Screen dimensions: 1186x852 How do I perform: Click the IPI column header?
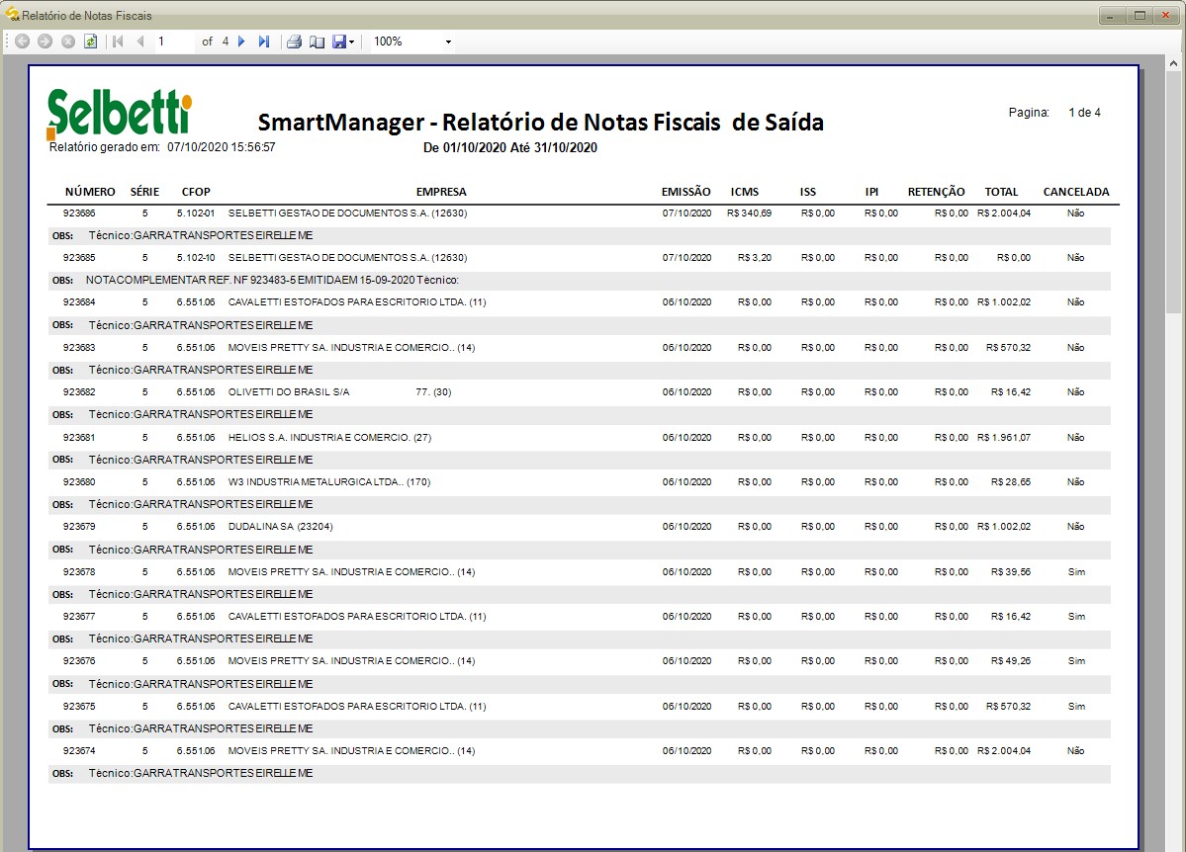[x=871, y=192]
